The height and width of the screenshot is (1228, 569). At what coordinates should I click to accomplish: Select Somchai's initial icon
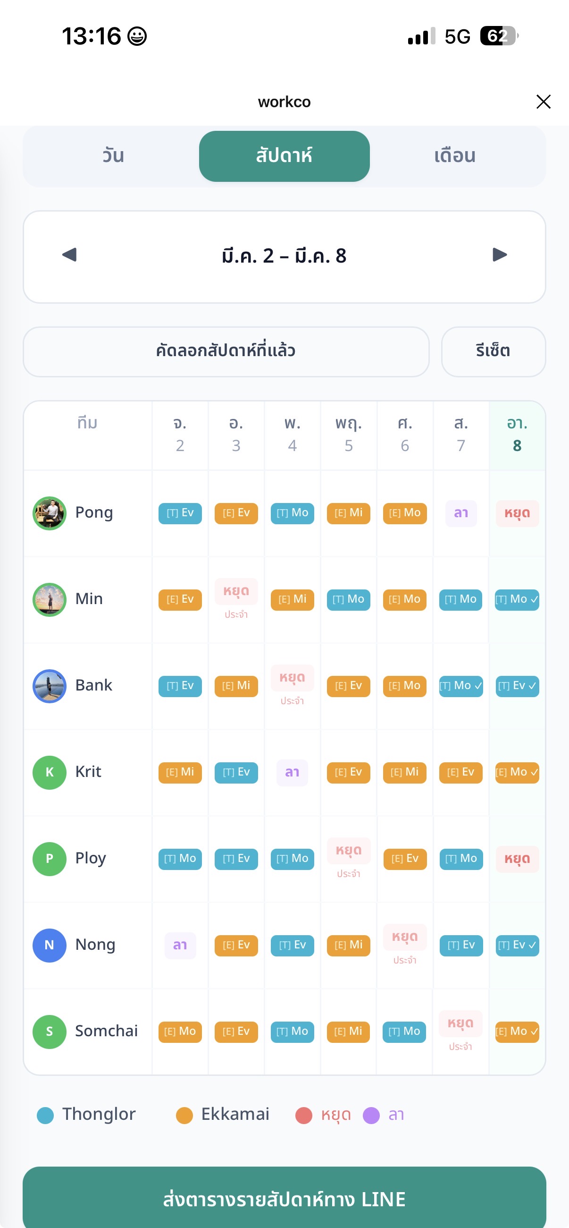point(49,1032)
